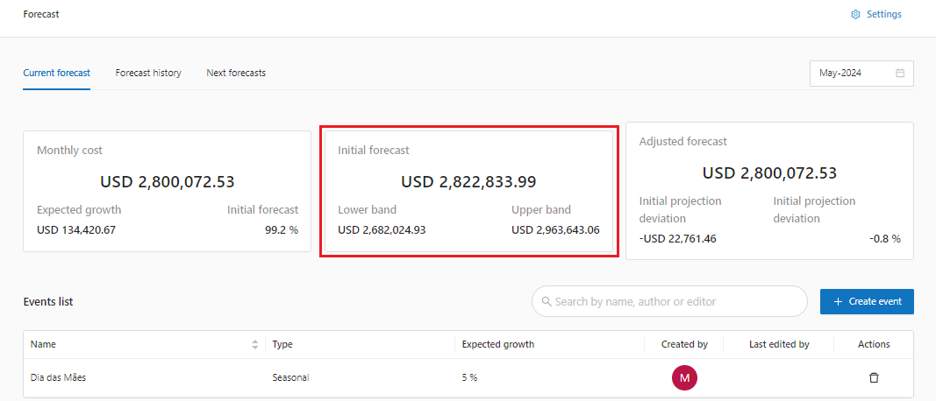936x401 pixels.
Task: Sort by Name using the sort arrows
Action: click(255, 345)
